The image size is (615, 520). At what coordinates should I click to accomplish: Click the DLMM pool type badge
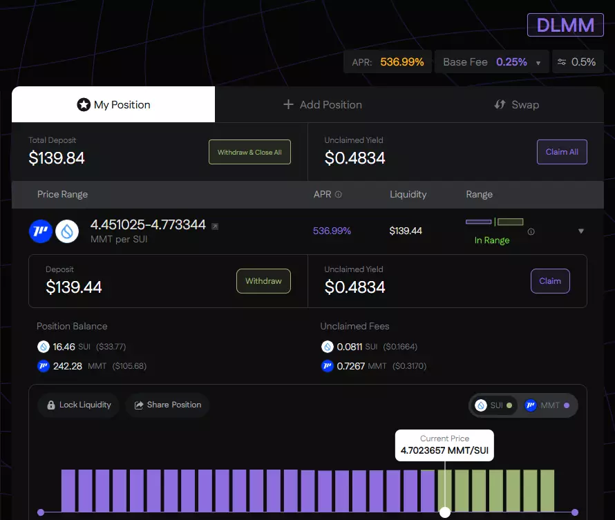[x=565, y=25]
